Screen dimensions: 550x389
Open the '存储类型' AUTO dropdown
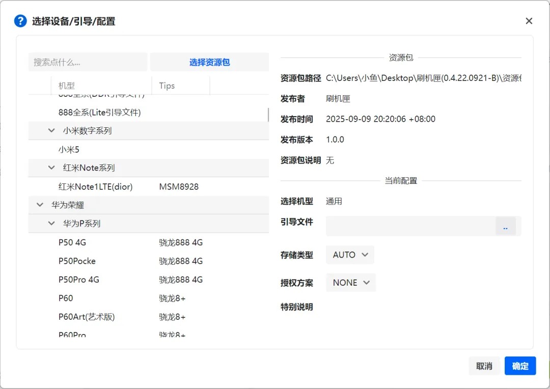point(350,255)
